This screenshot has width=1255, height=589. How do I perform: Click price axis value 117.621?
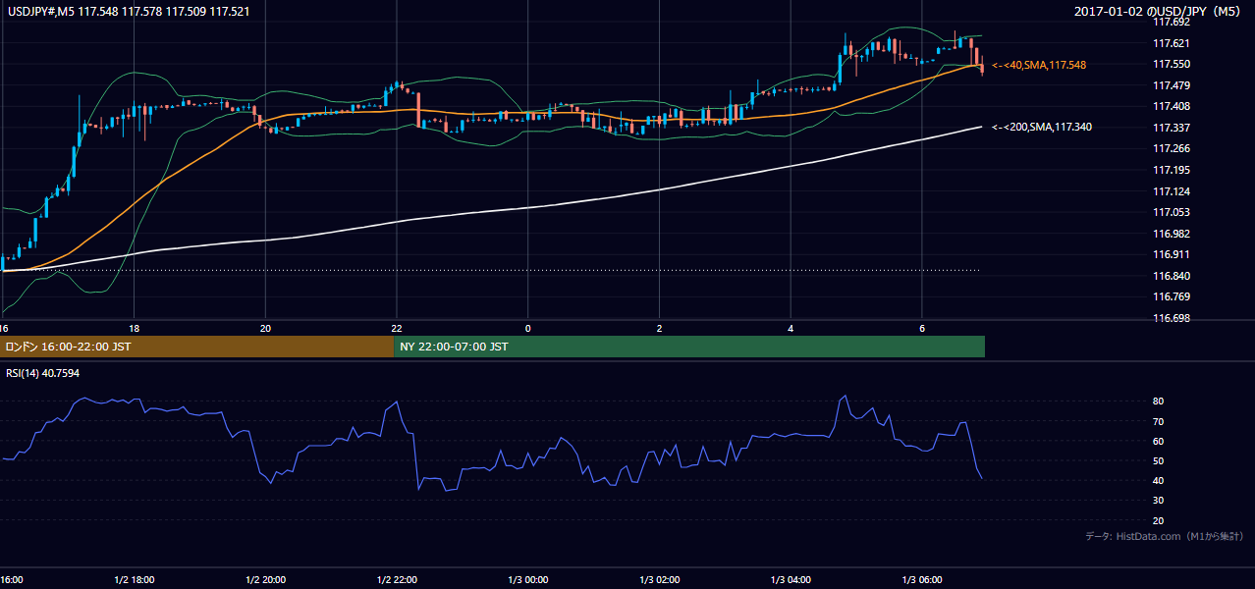[x=1171, y=43]
